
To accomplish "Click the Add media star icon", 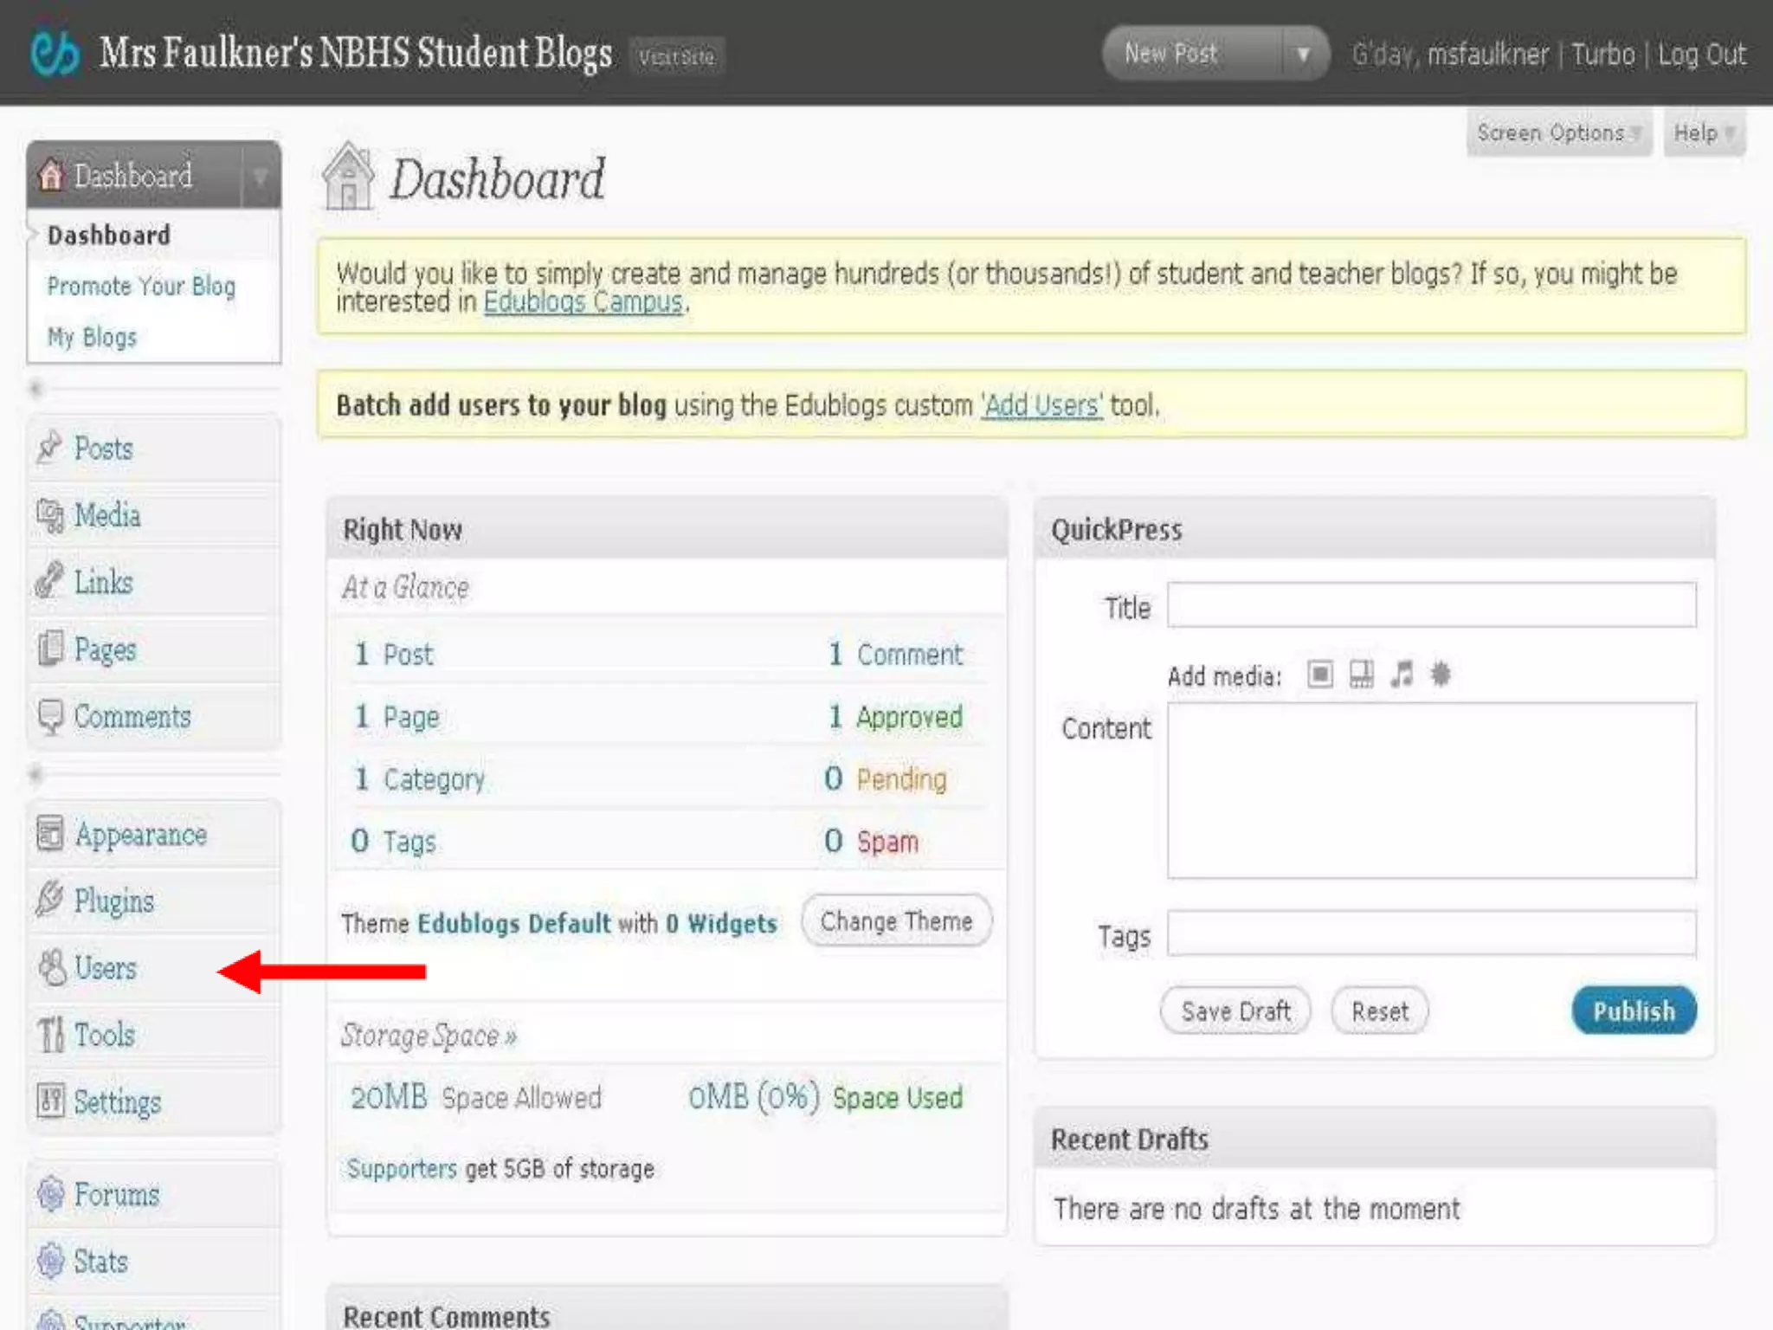I will [1441, 674].
